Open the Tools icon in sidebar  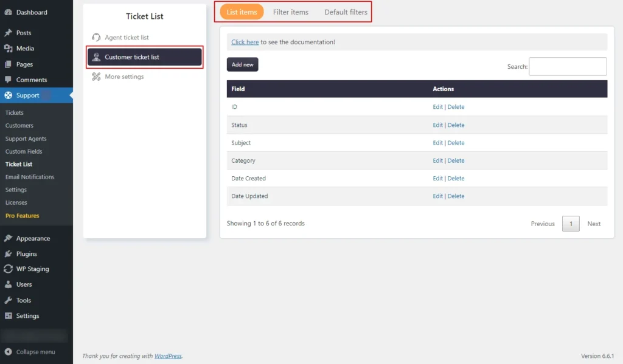click(x=9, y=300)
